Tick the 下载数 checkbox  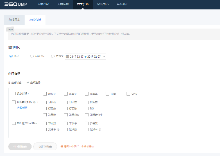(x=45, y=123)
